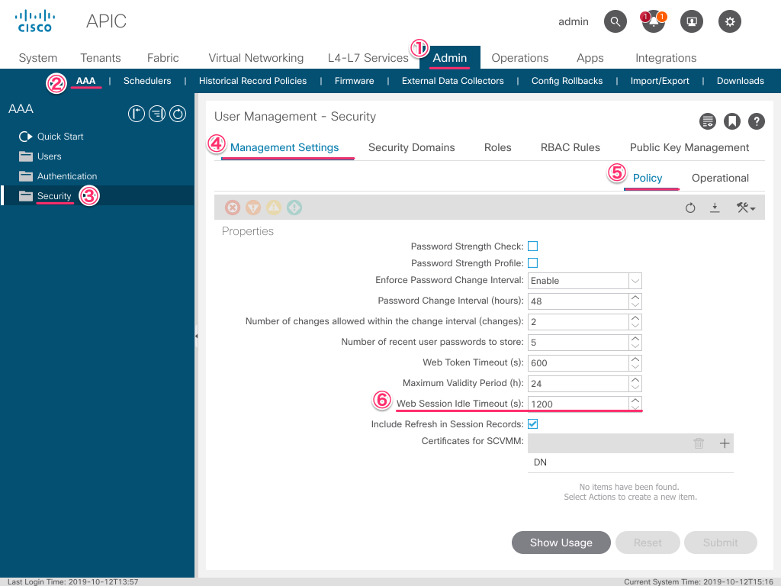Image resolution: width=781 pixels, height=586 pixels.
Task: Add a certificate for SCVMM plus icon
Action: (725, 443)
